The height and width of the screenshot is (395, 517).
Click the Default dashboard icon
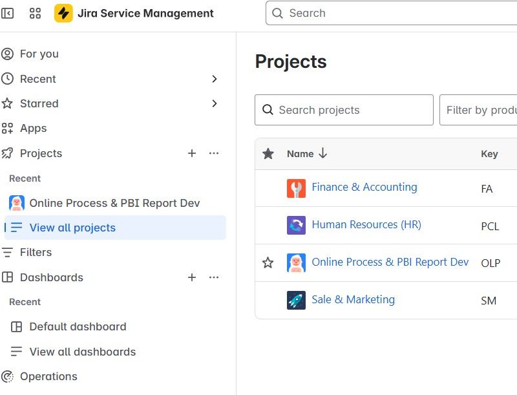coord(17,326)
